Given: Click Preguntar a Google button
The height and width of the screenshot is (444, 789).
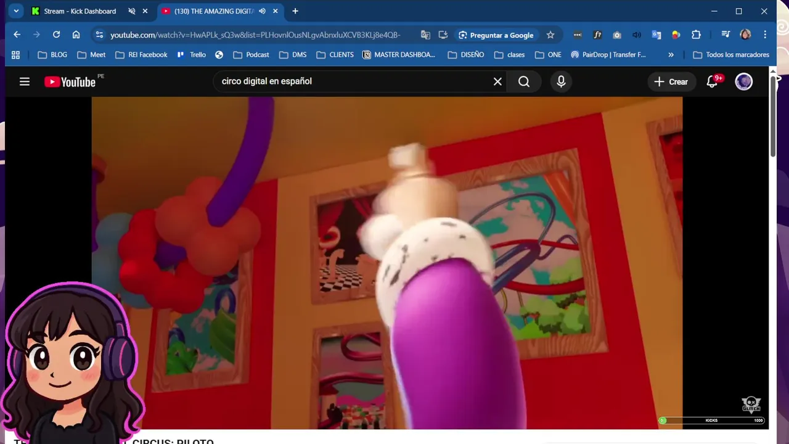Looking at the screenshot, I should [x=496, y=35].
